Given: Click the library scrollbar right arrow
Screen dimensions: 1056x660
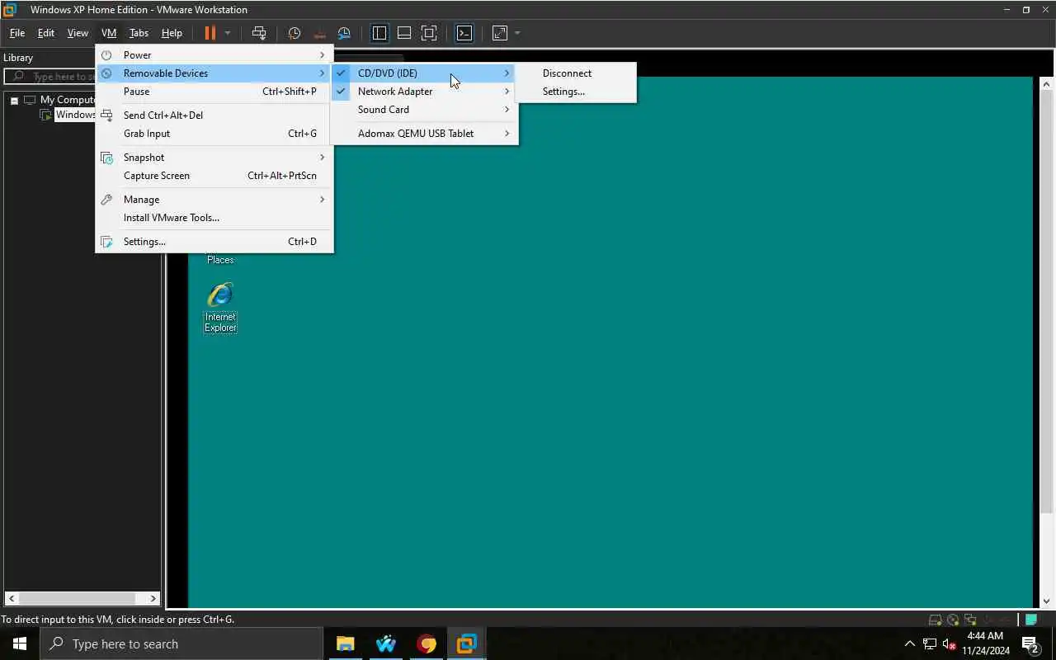Looking at the screenshot, I should coord(153,598).
